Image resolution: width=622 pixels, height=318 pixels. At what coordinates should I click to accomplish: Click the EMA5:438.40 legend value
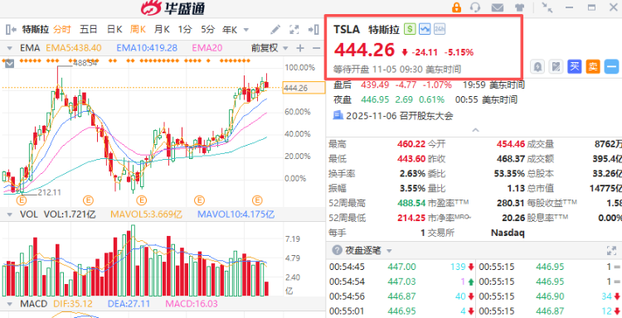(74, 48)
